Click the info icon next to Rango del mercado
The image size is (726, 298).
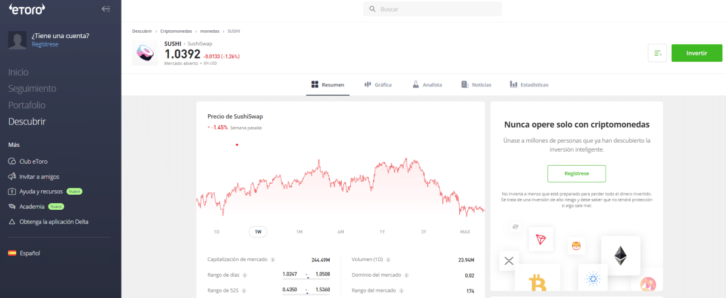point(402,291)
